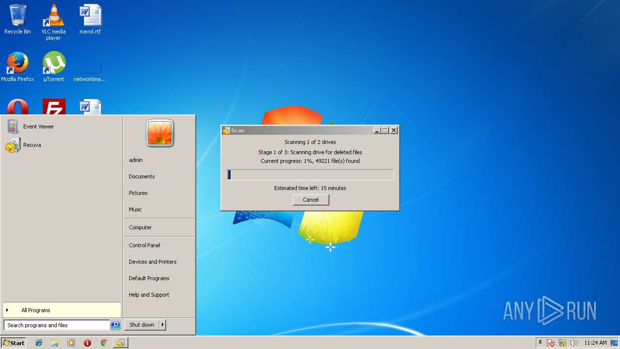Click the scan progress bar
This screenshot has height=349, width=620.
tap(310, 174)
